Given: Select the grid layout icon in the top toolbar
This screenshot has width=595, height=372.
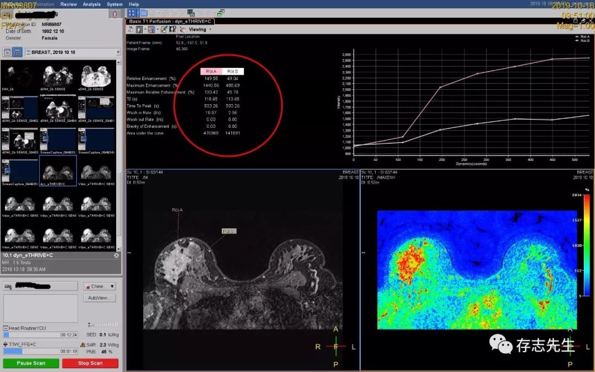Looking at the screenshot, I should coord(132,13).
